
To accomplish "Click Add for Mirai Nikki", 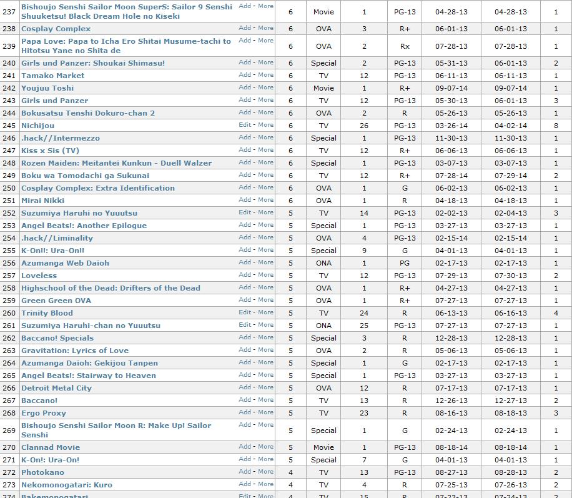I will click(x=245, y=200).
